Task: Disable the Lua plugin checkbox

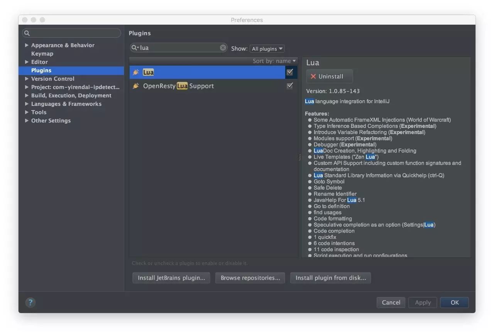Action: pyautogui.click(x=290, y=72)
